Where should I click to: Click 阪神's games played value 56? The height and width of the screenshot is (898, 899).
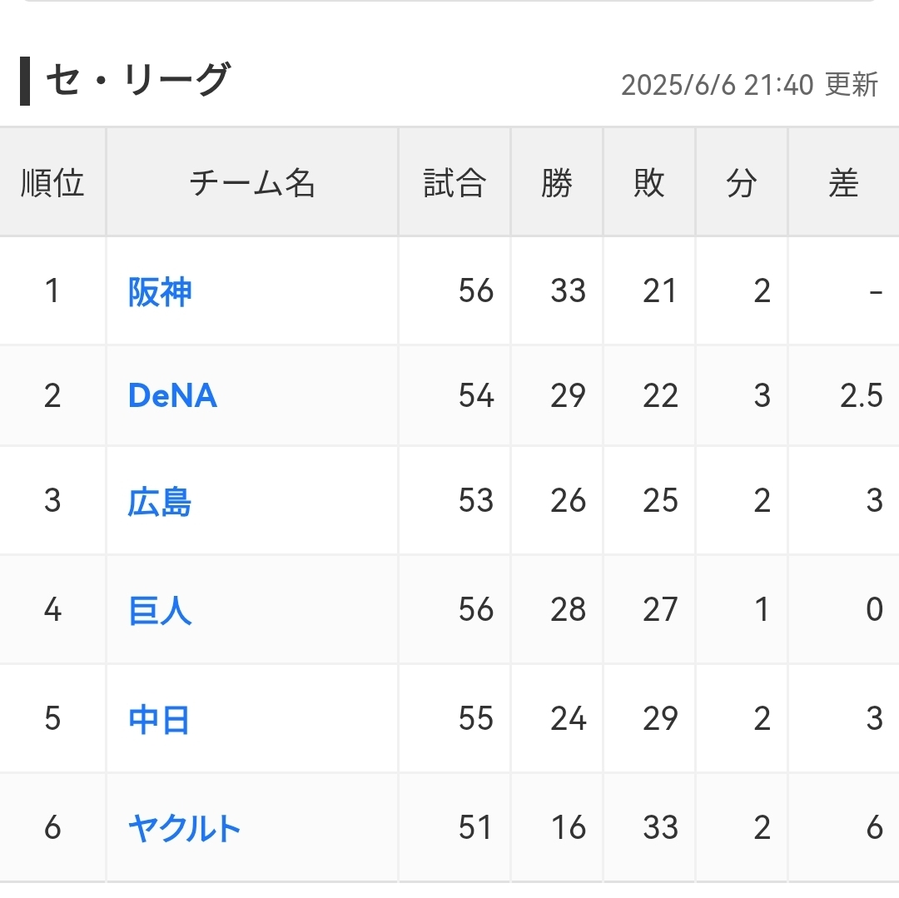coord(476,291)
